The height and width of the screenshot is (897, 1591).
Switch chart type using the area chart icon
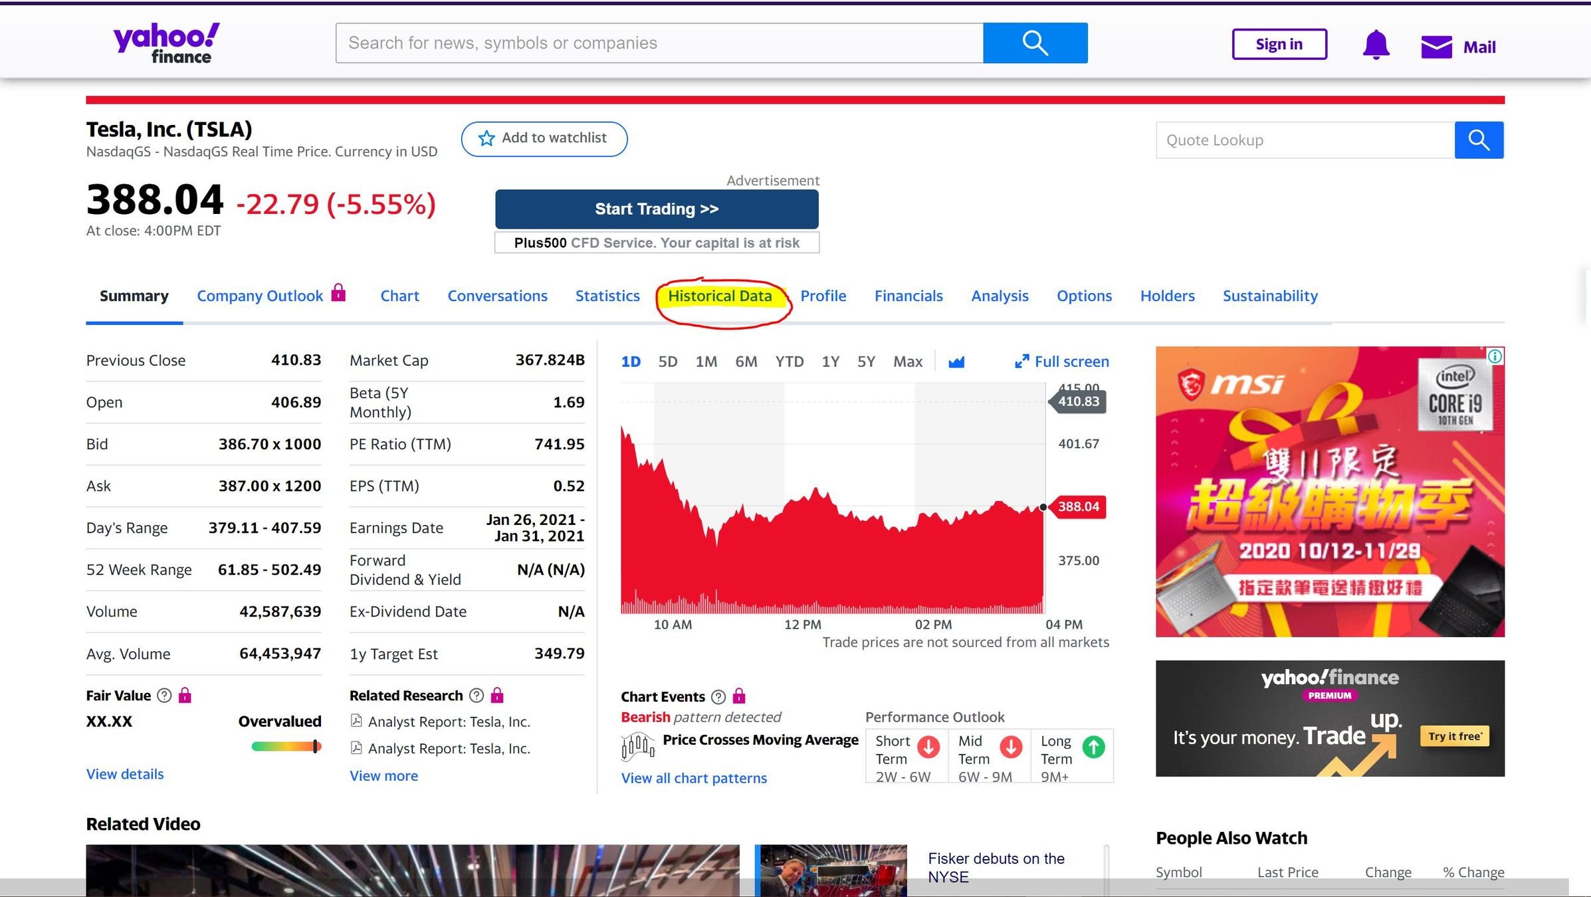click(956, 362)
